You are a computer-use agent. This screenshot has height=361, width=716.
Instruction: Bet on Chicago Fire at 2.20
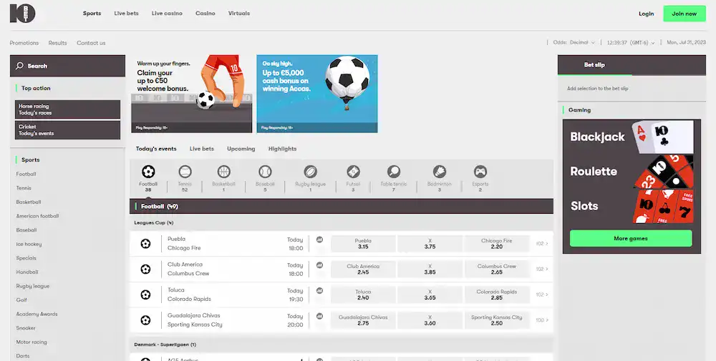point(497,243)
